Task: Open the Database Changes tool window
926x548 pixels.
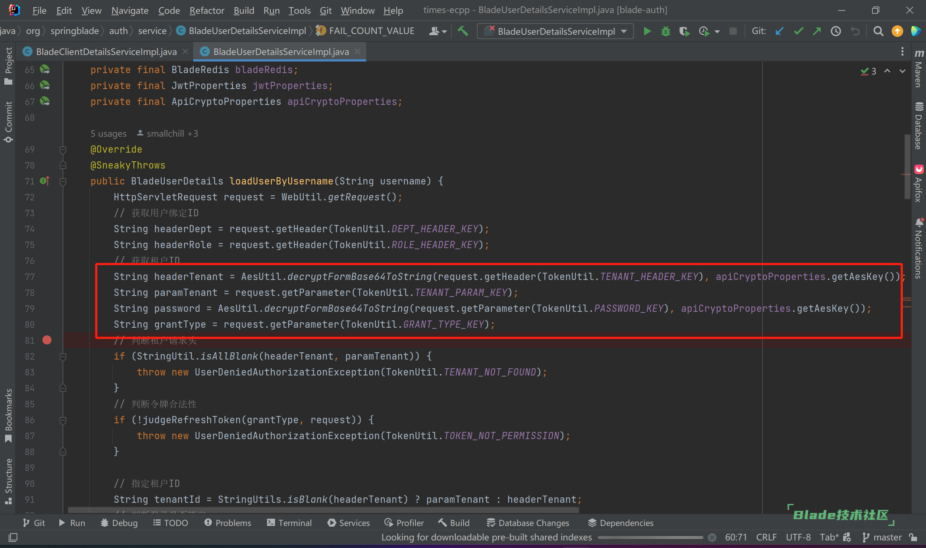Action: click(528, 523)
